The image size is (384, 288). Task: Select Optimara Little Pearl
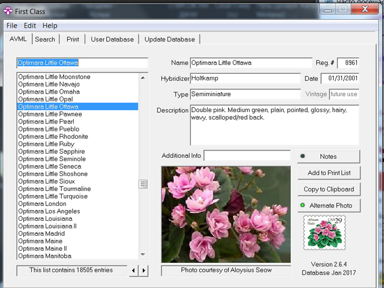coord(78,121)
